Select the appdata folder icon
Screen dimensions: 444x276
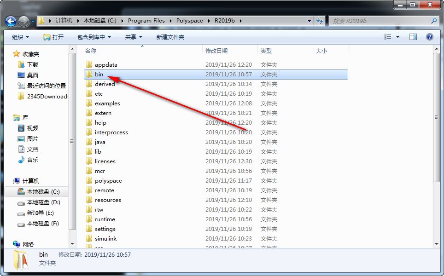89,64
